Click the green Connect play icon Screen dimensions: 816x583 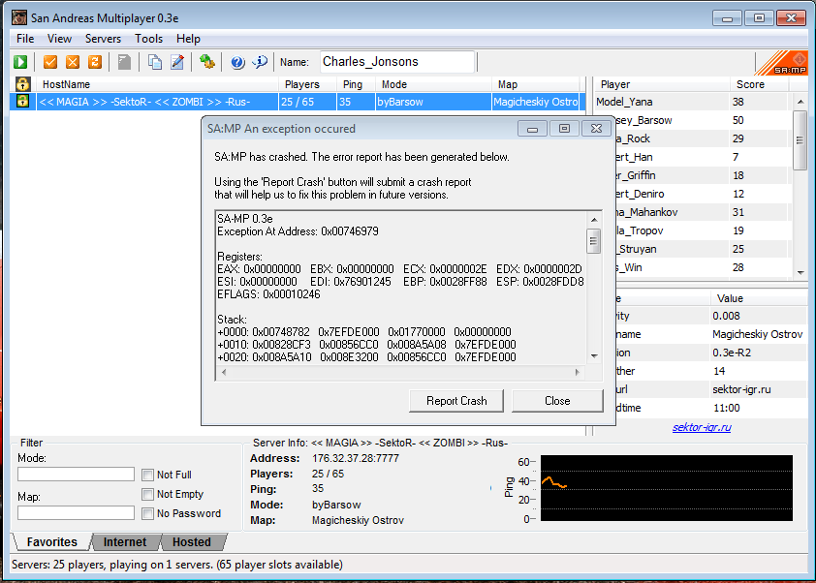pyautogui.click(x=20, y=62)
